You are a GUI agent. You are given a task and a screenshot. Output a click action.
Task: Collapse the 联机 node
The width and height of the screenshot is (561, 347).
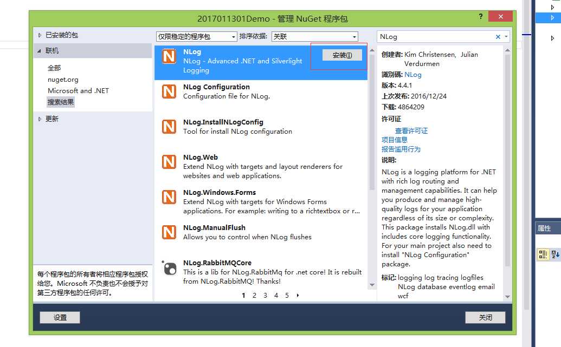[39, 51]
